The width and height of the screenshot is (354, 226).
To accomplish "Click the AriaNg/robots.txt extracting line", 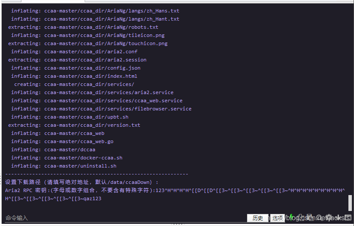I will (x=83, y=27).
